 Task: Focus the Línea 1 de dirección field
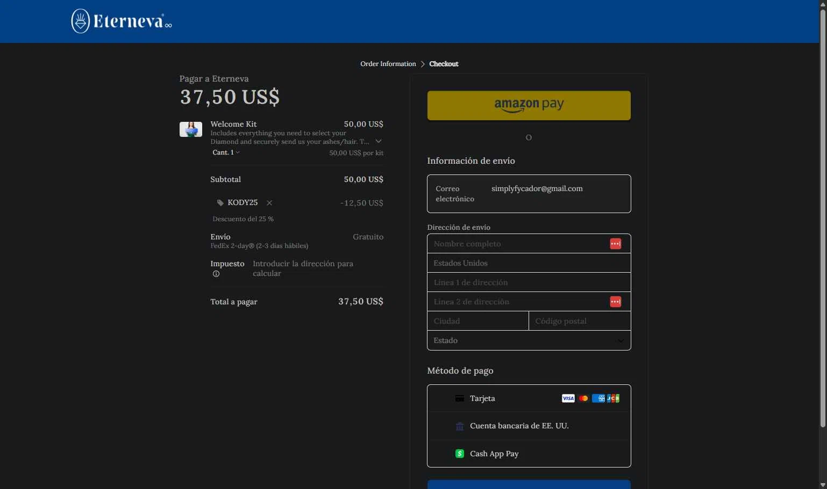pos(529,282)
